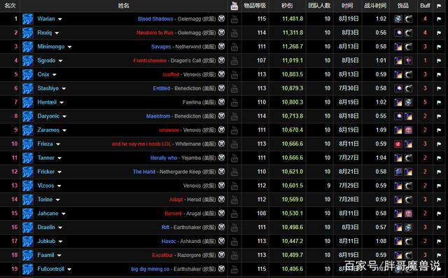Screen dimensions: 448x278
Task: Open the dropdown arrow beside Stashiyo
Action: (x=64, y=88)
